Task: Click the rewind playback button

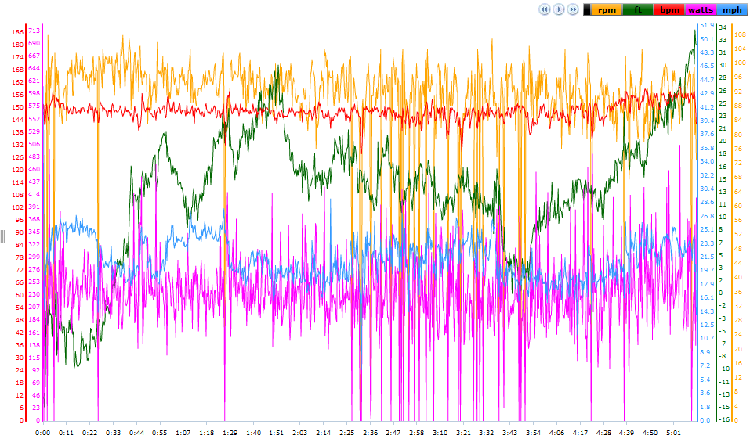Action: 545,9
